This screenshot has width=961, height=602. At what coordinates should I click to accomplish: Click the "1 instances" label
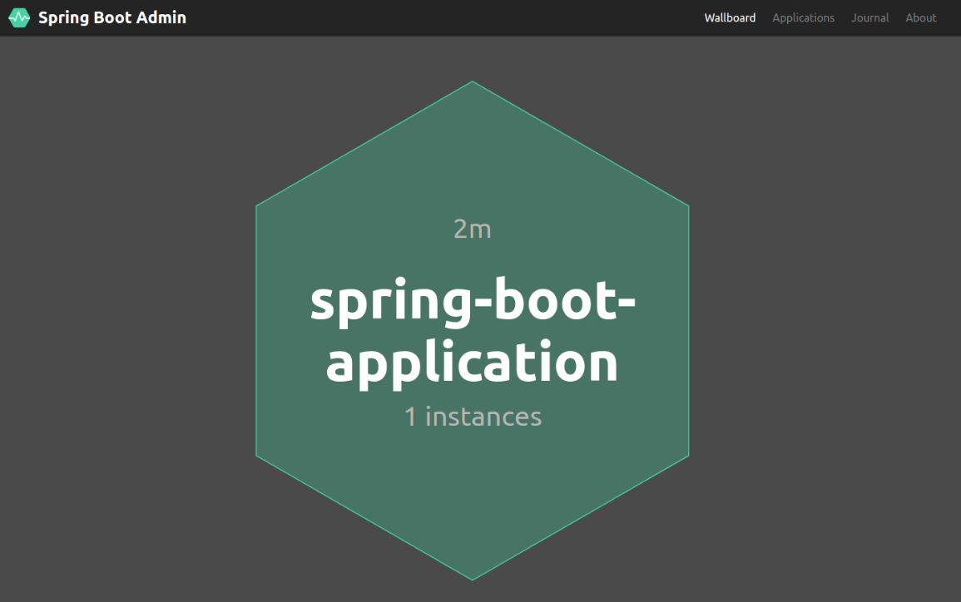(473, 417)
